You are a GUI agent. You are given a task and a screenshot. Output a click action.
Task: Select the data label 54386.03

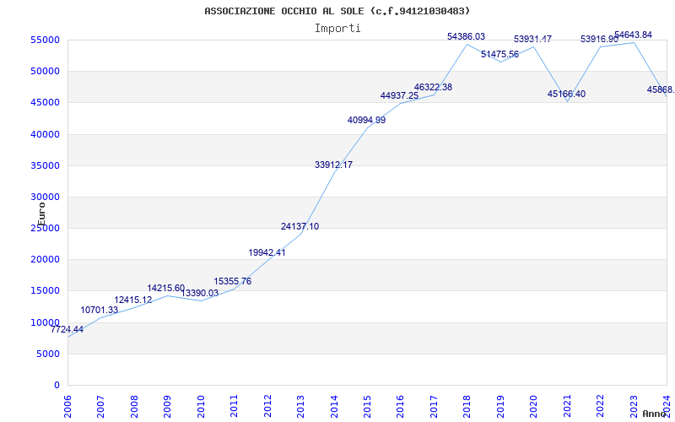467,37
